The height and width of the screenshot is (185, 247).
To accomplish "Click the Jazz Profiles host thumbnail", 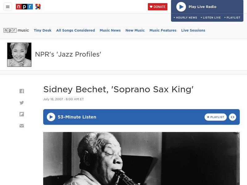I will point(19,55).
